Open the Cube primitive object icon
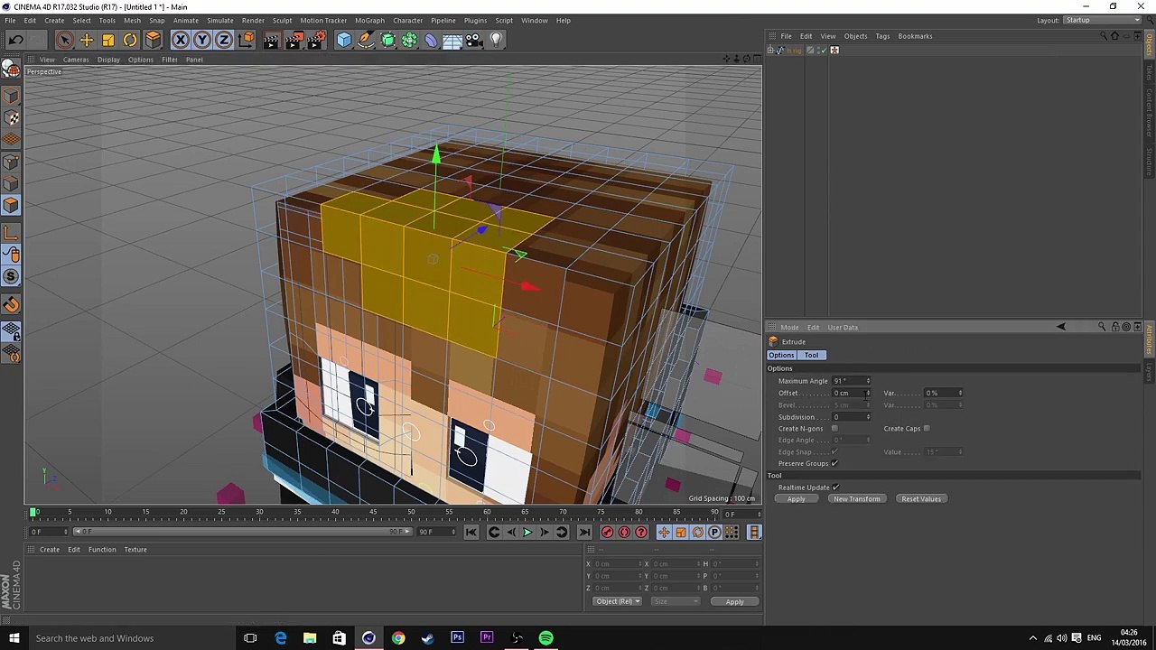This screenshot has width=1156, height=650. (x=343, y=40)
